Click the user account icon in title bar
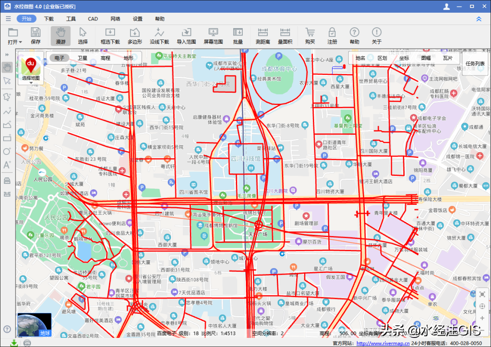This screenshot has width=491, height=347. pos(446,6)
